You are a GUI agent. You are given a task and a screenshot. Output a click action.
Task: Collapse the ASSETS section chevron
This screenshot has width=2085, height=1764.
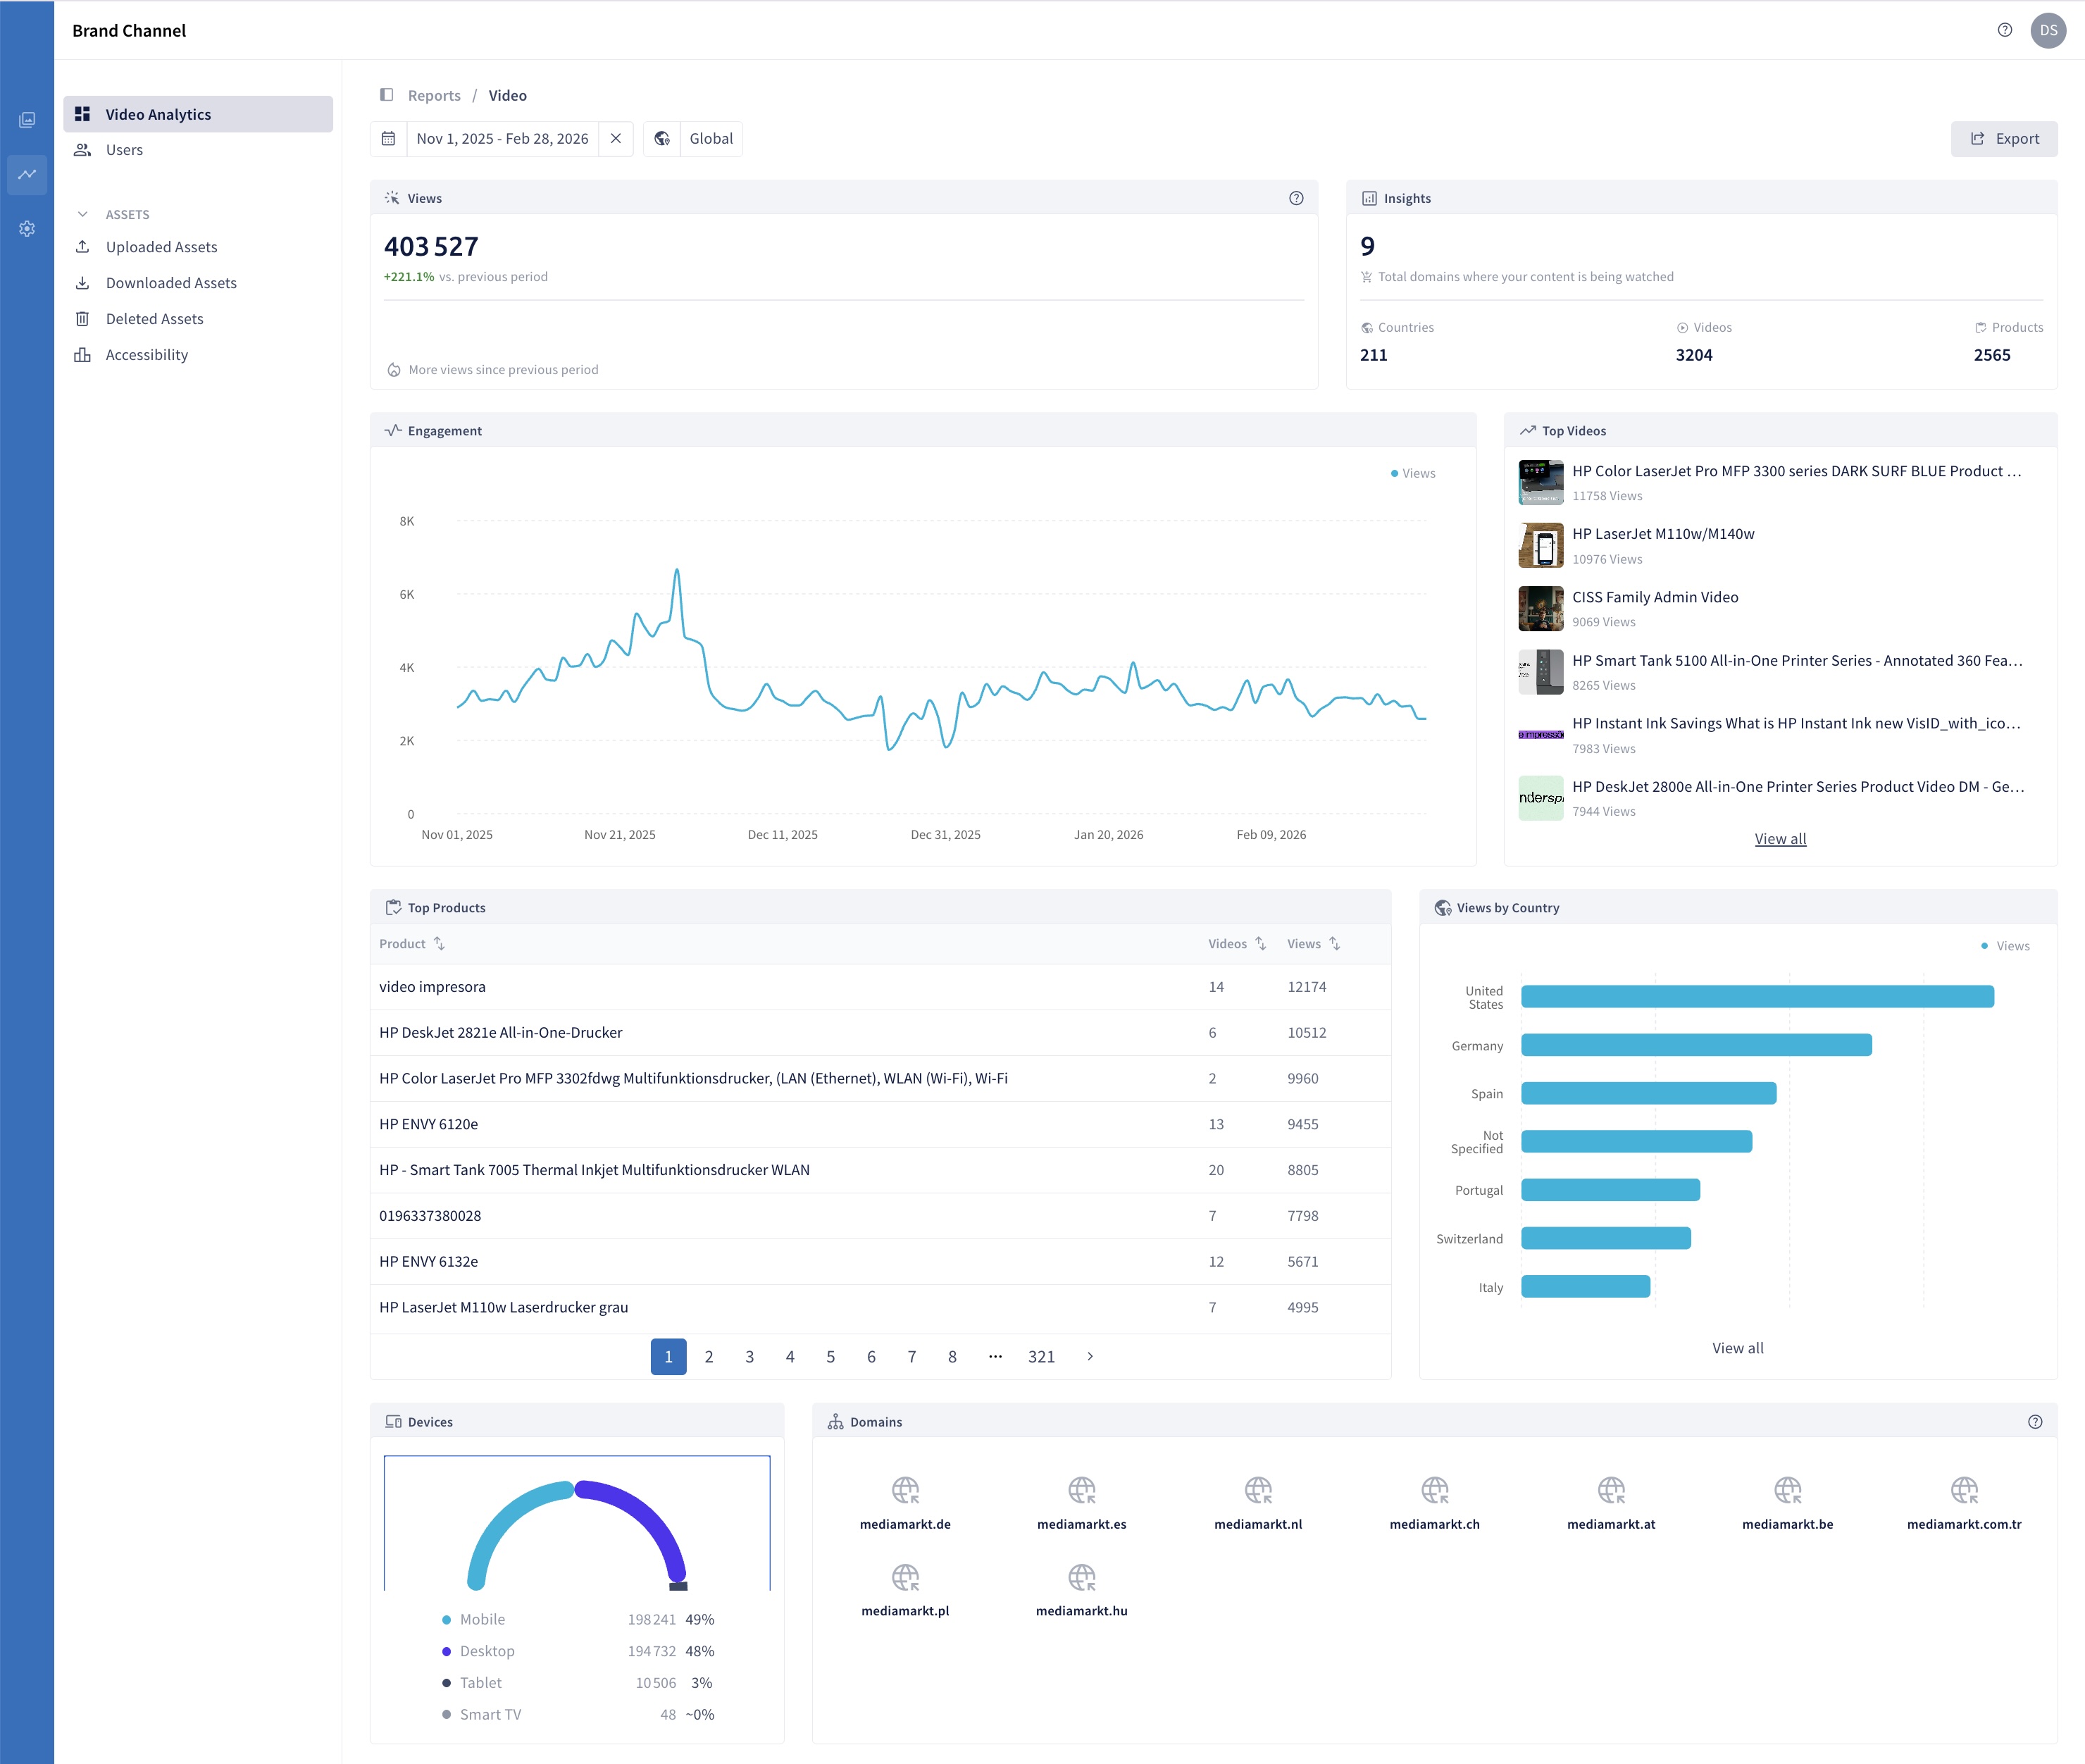(x=83, y=214)
